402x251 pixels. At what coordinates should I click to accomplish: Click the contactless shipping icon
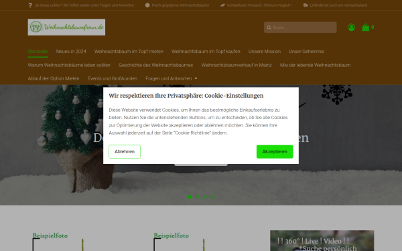click(222, 5)
